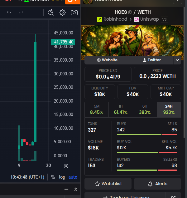Select the 1H timeframe tab
The height and width of the screenshot is (198, 187).
click(121, 109)
